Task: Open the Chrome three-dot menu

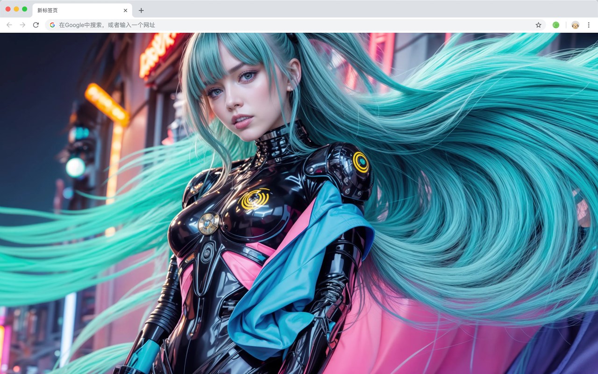Action: (589, 25)
